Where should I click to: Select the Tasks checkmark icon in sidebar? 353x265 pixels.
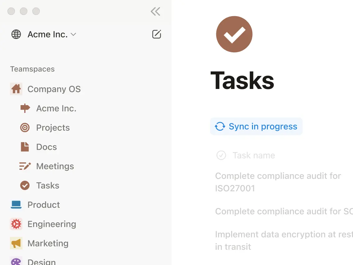[x=25, y=185]
